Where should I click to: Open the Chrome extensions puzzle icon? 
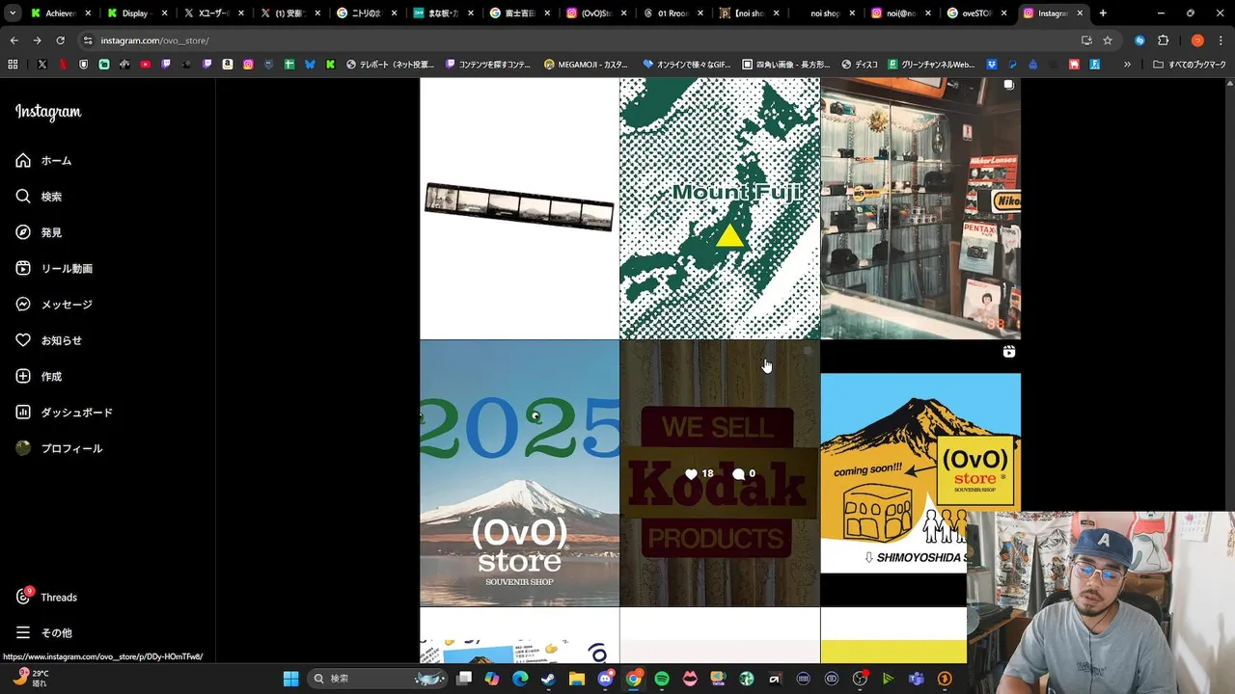pyautogui.click(x=1163, y=40)
